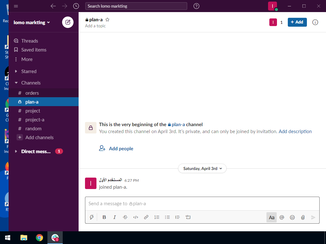Expand the Direct messages section
This screenshot has height=244, width=326.
tap(16, 152)
